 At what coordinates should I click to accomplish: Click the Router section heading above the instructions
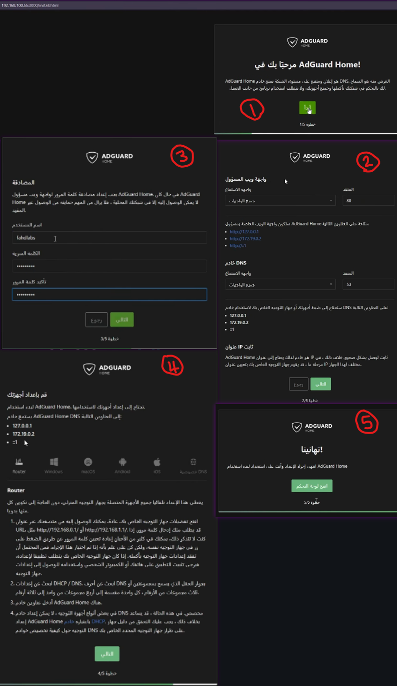[x=16, y=490]
